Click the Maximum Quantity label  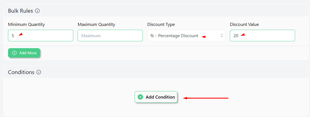pyautogui.click(x=96, y=25)
